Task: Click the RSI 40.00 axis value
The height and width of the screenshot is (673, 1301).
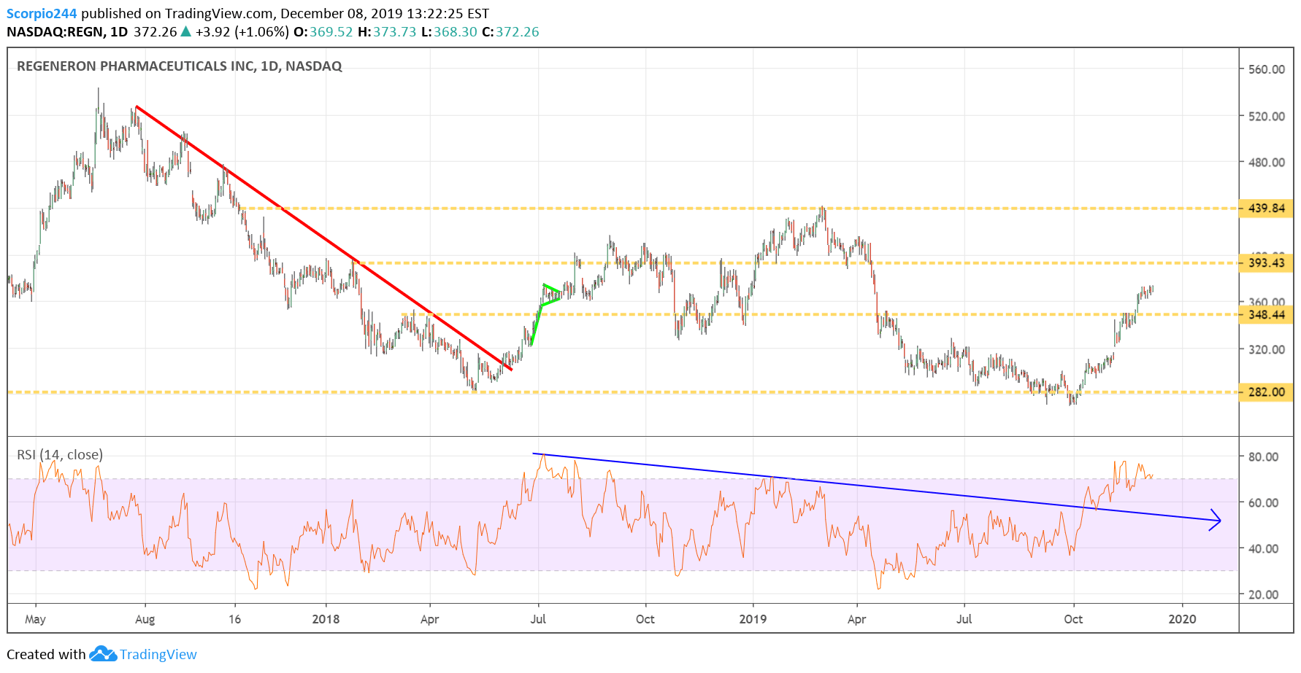Action: coord(1263,548)
